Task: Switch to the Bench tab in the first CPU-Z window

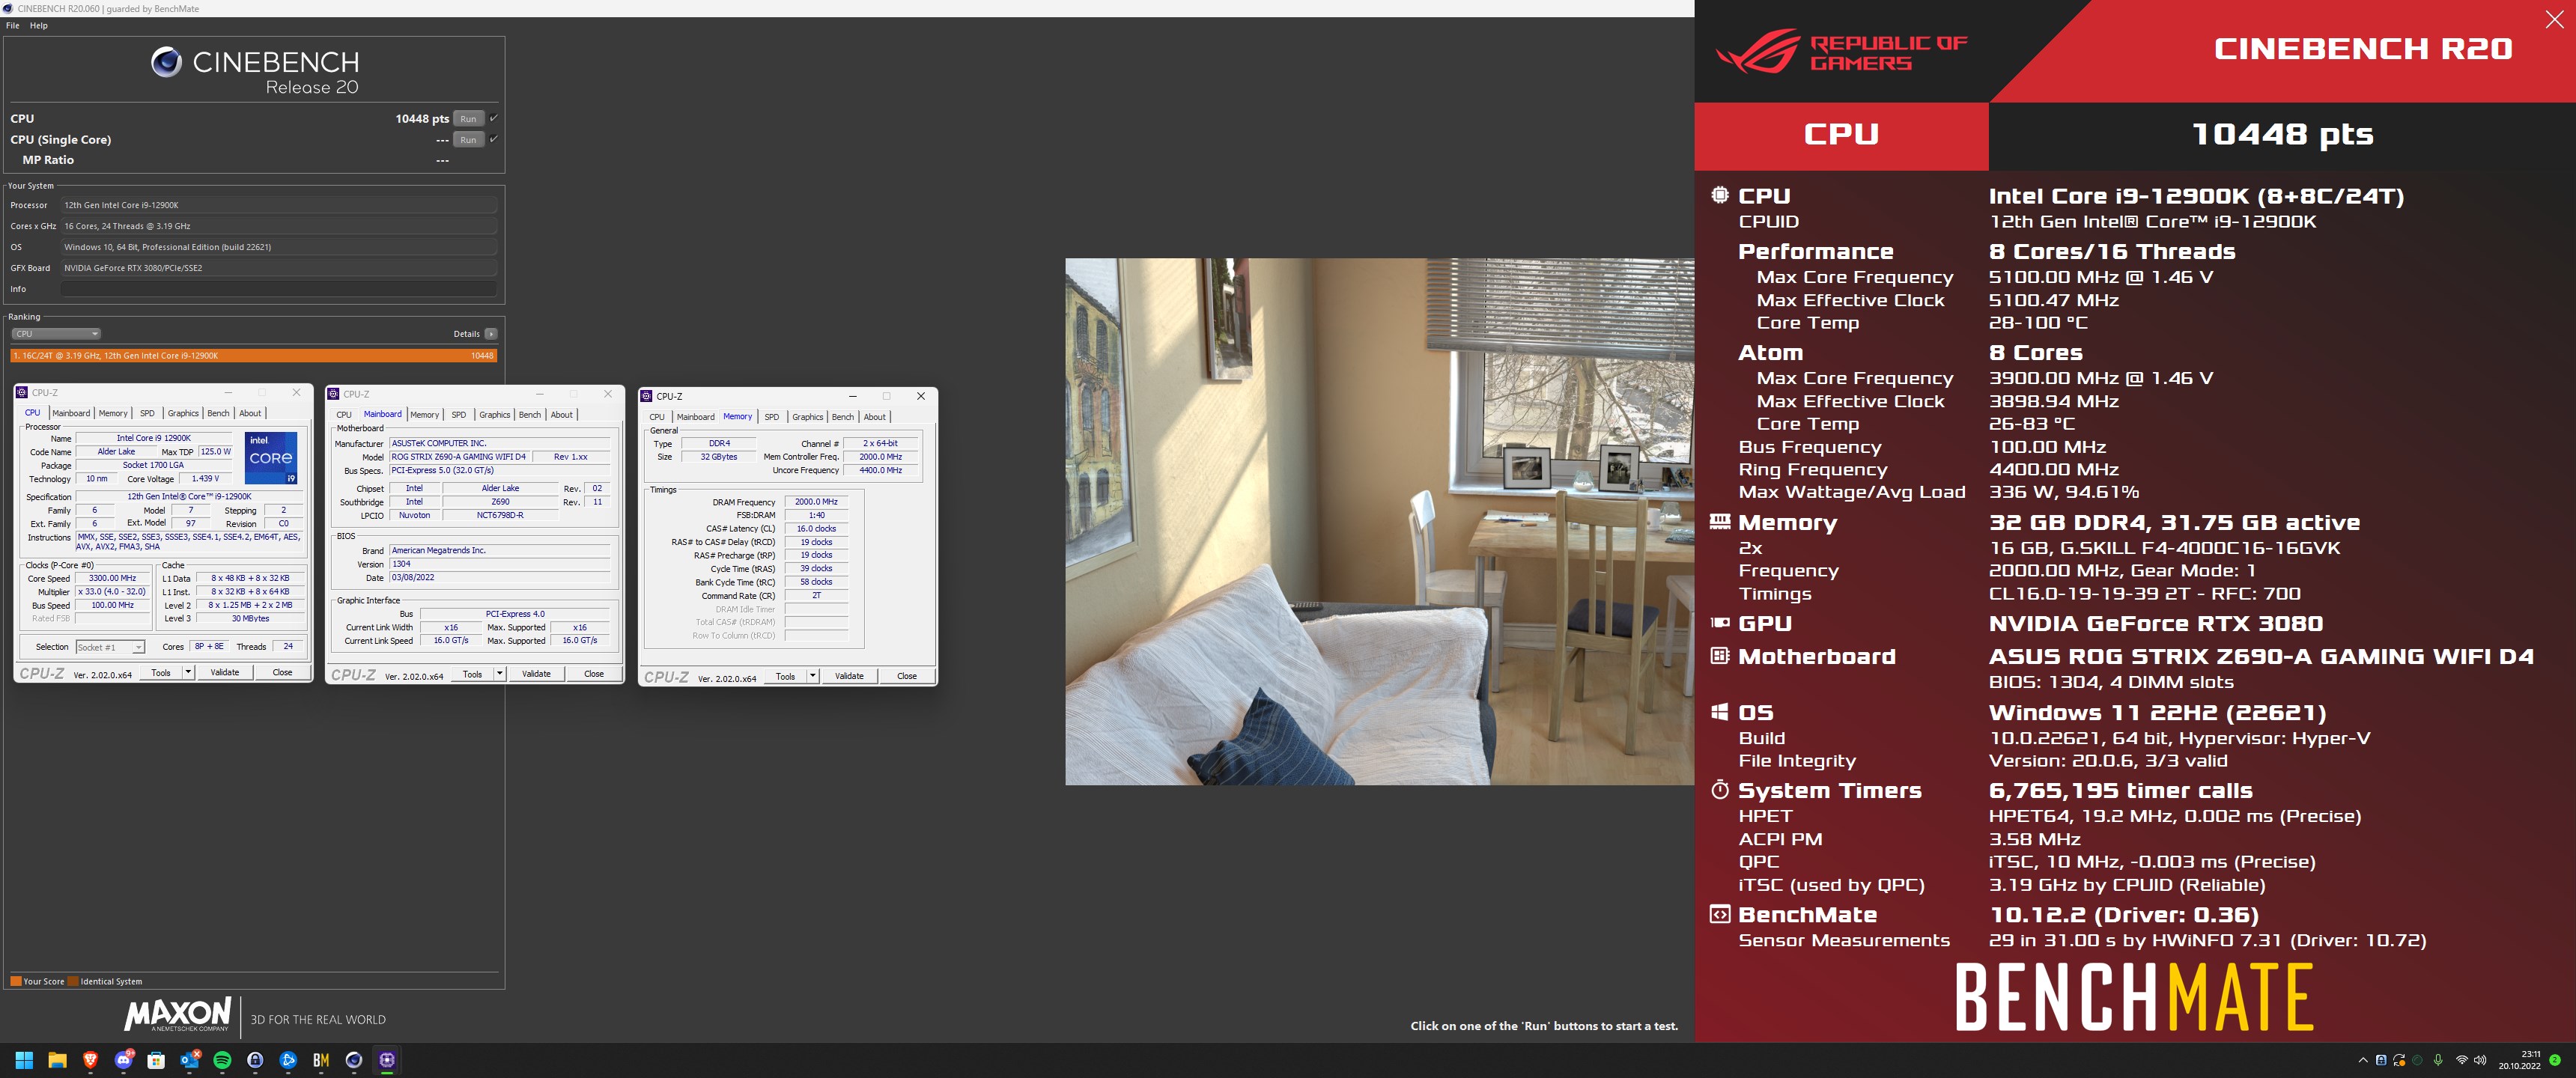Action: 218,413
